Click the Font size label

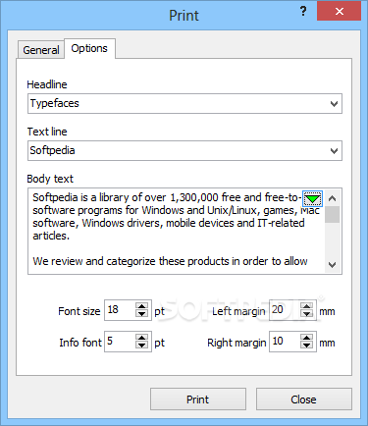79,311
